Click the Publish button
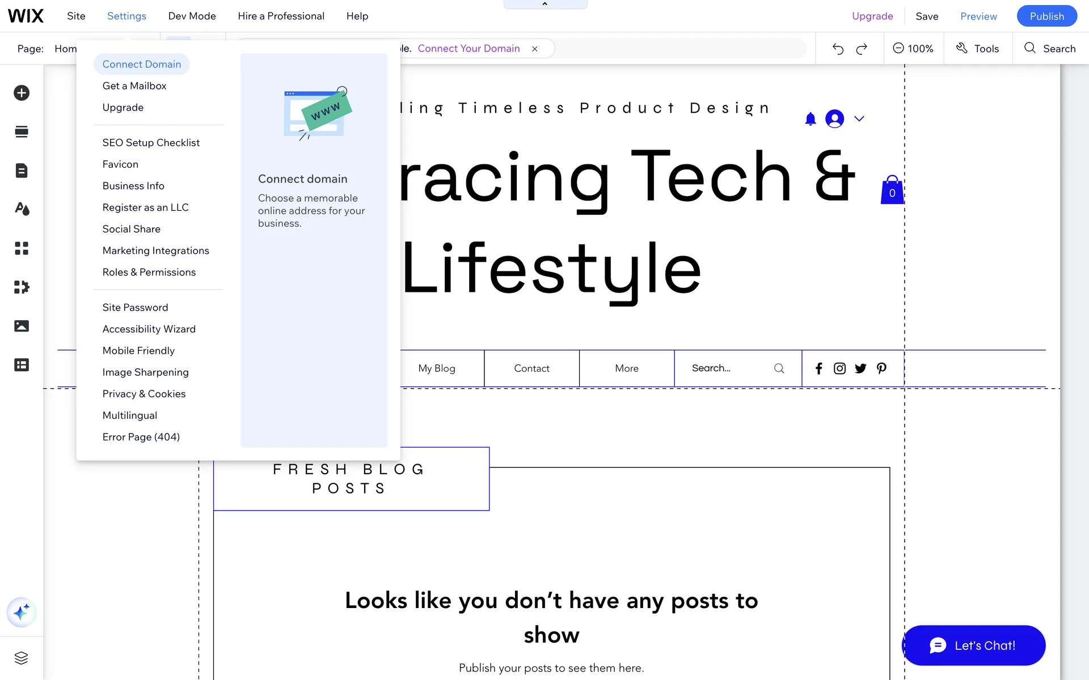The width and height of the screenshot is (1089, 680). pos(1046,16)
